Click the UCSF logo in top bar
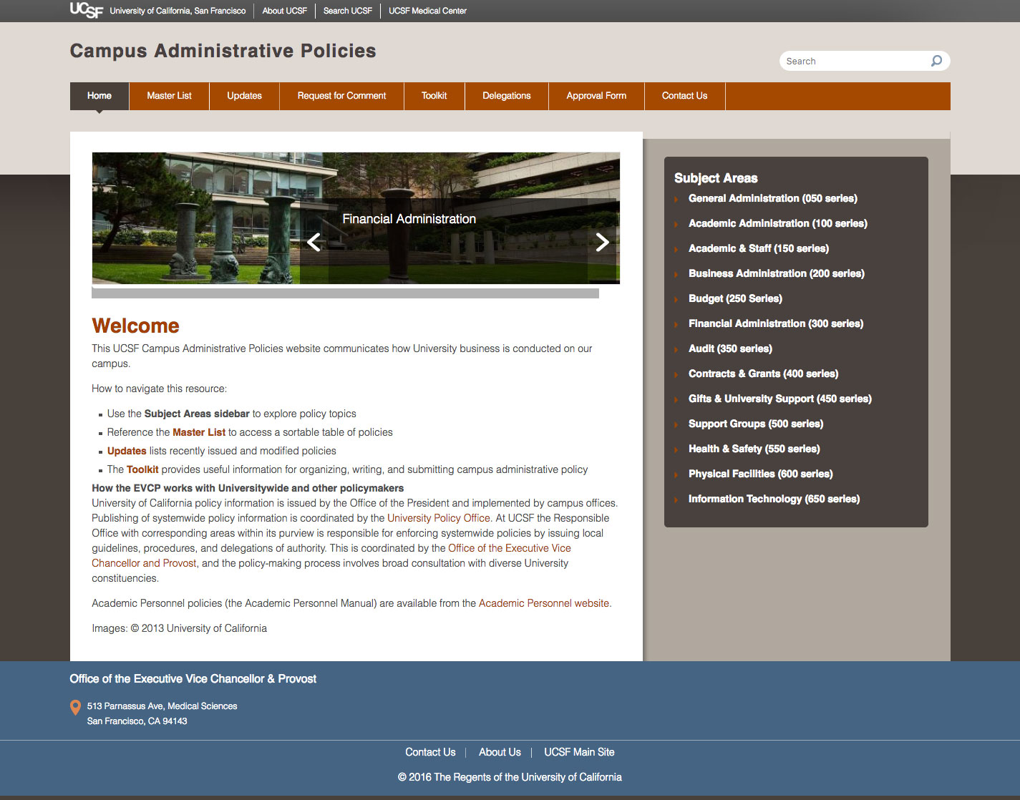The width and height of the screenshot is (1020, 800). 87,10
